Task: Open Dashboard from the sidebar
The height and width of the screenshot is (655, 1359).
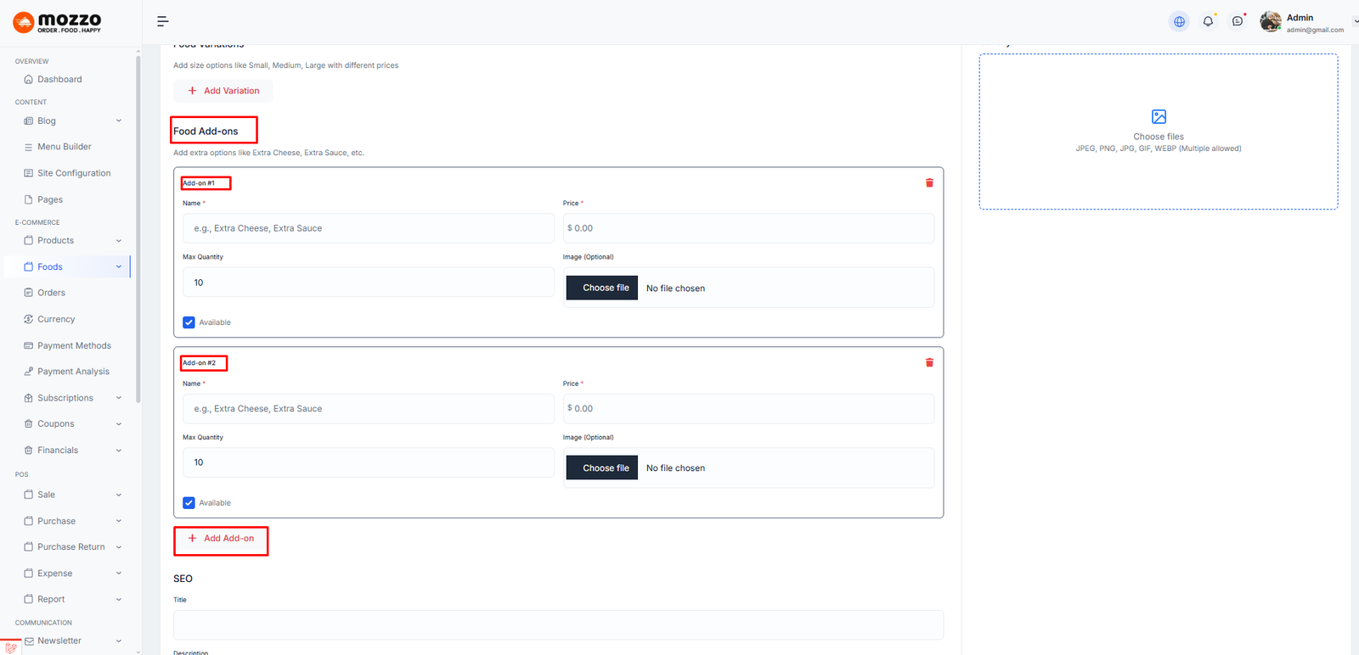Action: (x=59, y=80)
